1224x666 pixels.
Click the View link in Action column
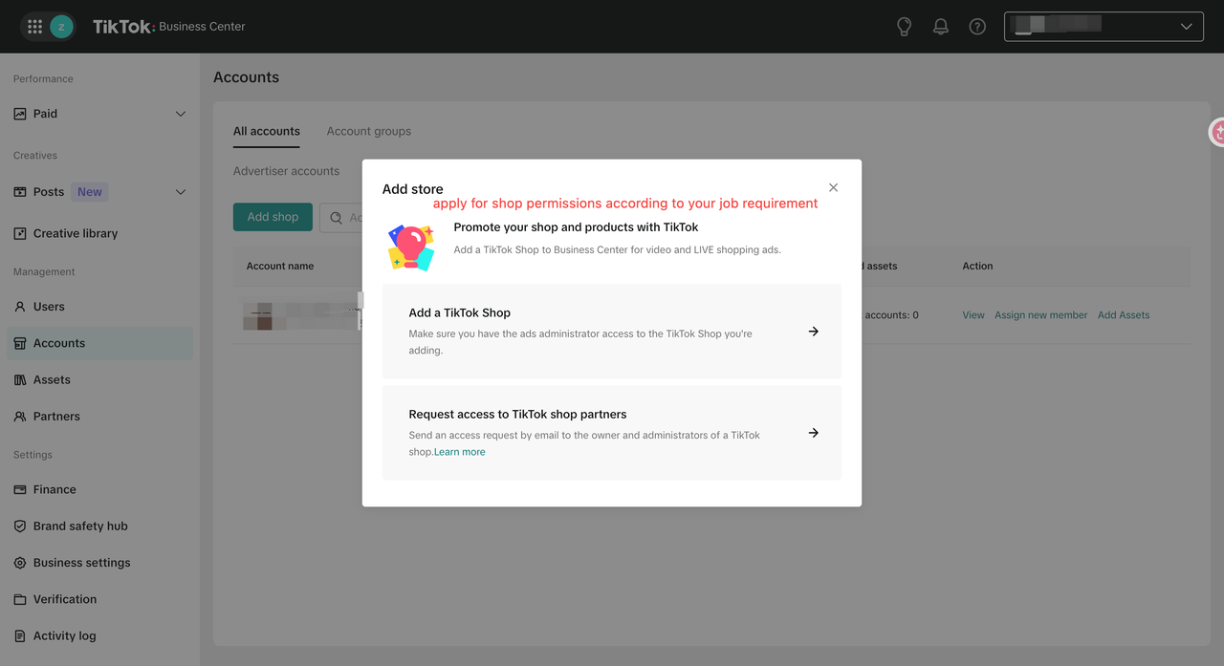coord(973,315)
